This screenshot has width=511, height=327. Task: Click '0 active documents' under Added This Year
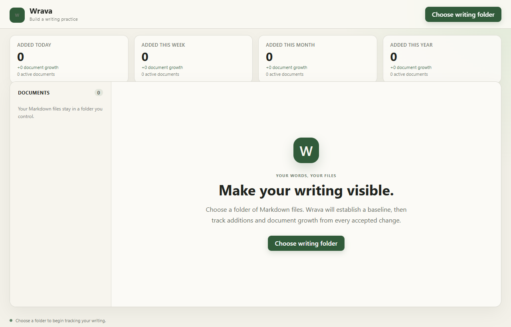click(x=409, y=74)
